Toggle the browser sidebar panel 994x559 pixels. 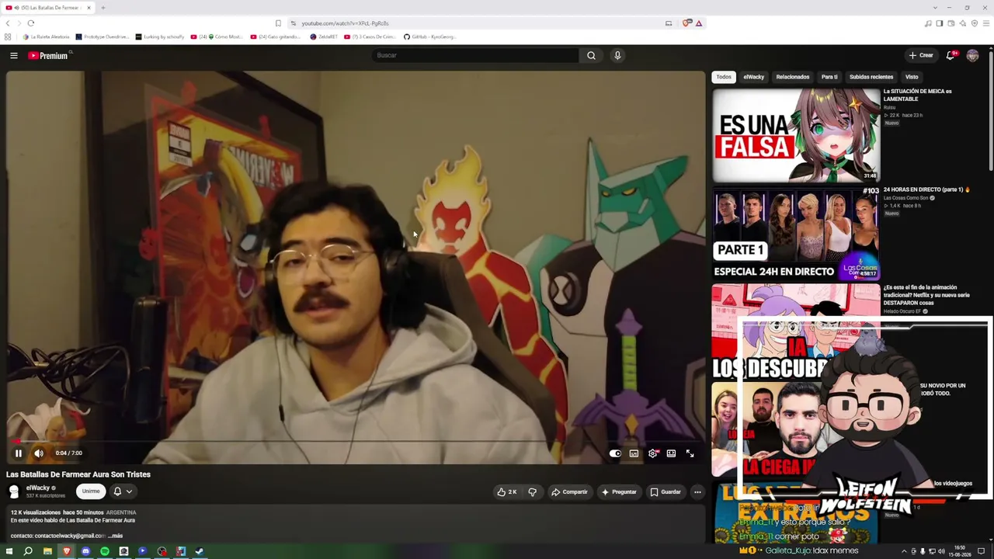click(x=939, y=23)
